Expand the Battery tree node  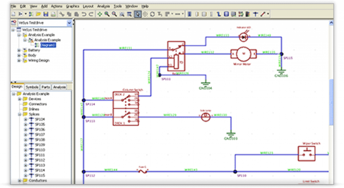[19, 50]
